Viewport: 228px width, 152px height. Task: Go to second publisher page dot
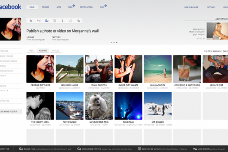pos(114,43)
